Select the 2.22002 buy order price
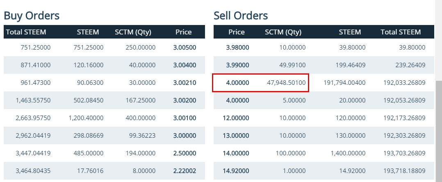Image resolution: width=442 pixels, height=182 pixels. pos(185,171)
